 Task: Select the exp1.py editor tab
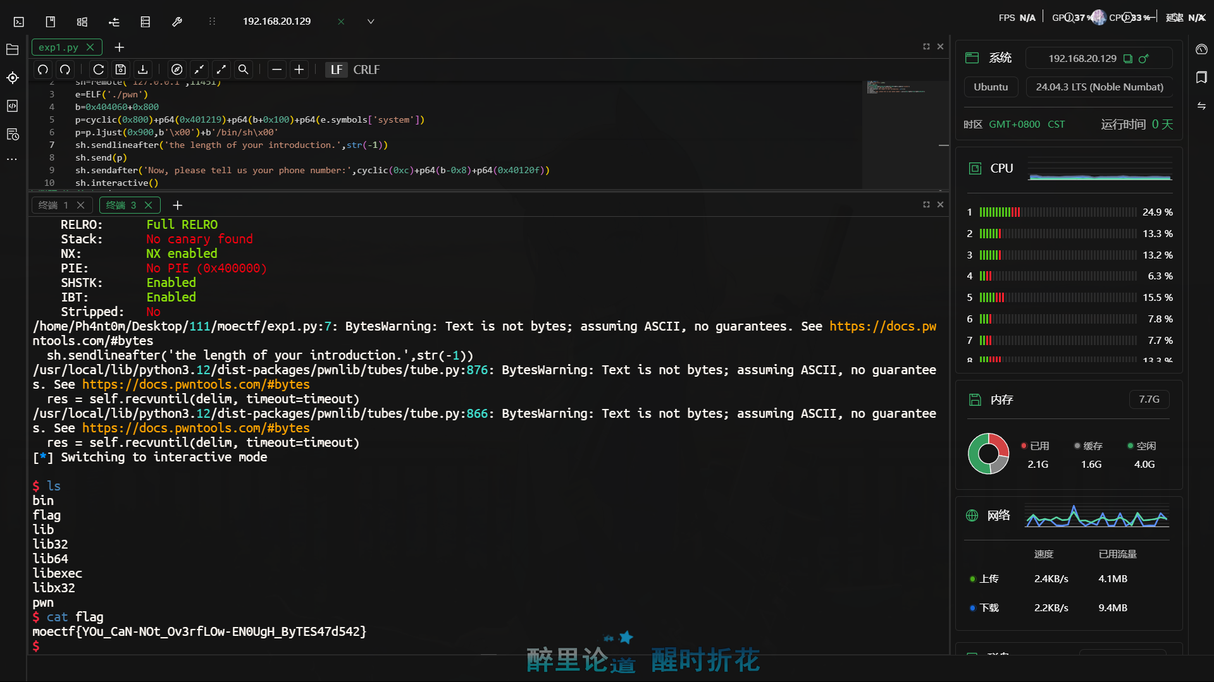tap(59, 47)
